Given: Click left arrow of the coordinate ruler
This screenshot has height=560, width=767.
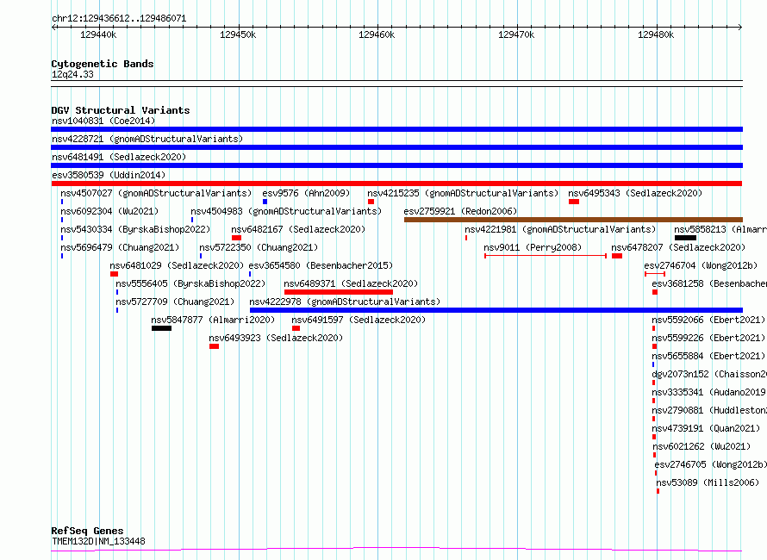Looking at the screenshot, I should 54,27.
